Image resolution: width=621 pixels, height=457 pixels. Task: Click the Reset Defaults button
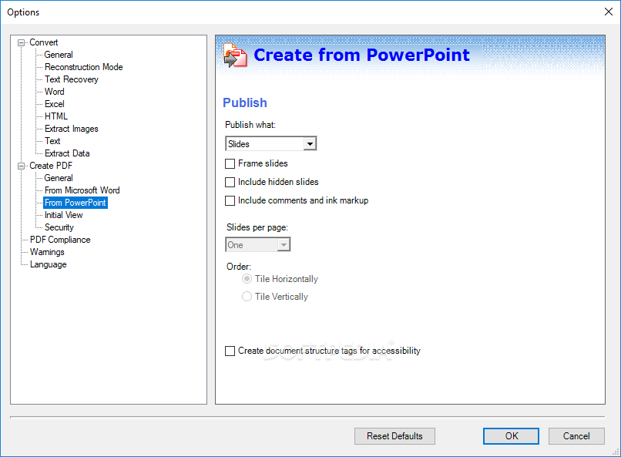394,436
